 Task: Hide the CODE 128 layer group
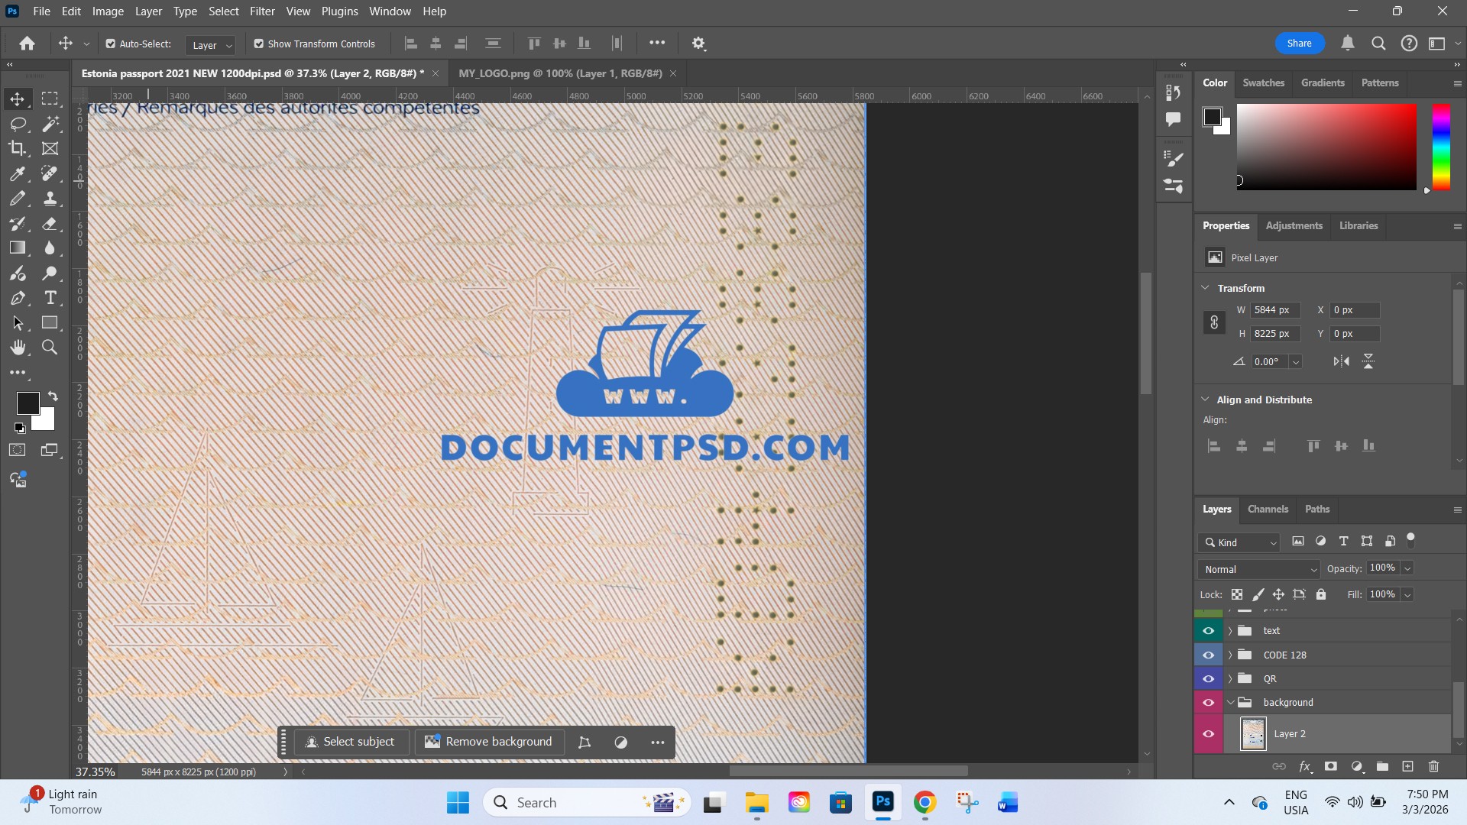(x=1208, y=655)
